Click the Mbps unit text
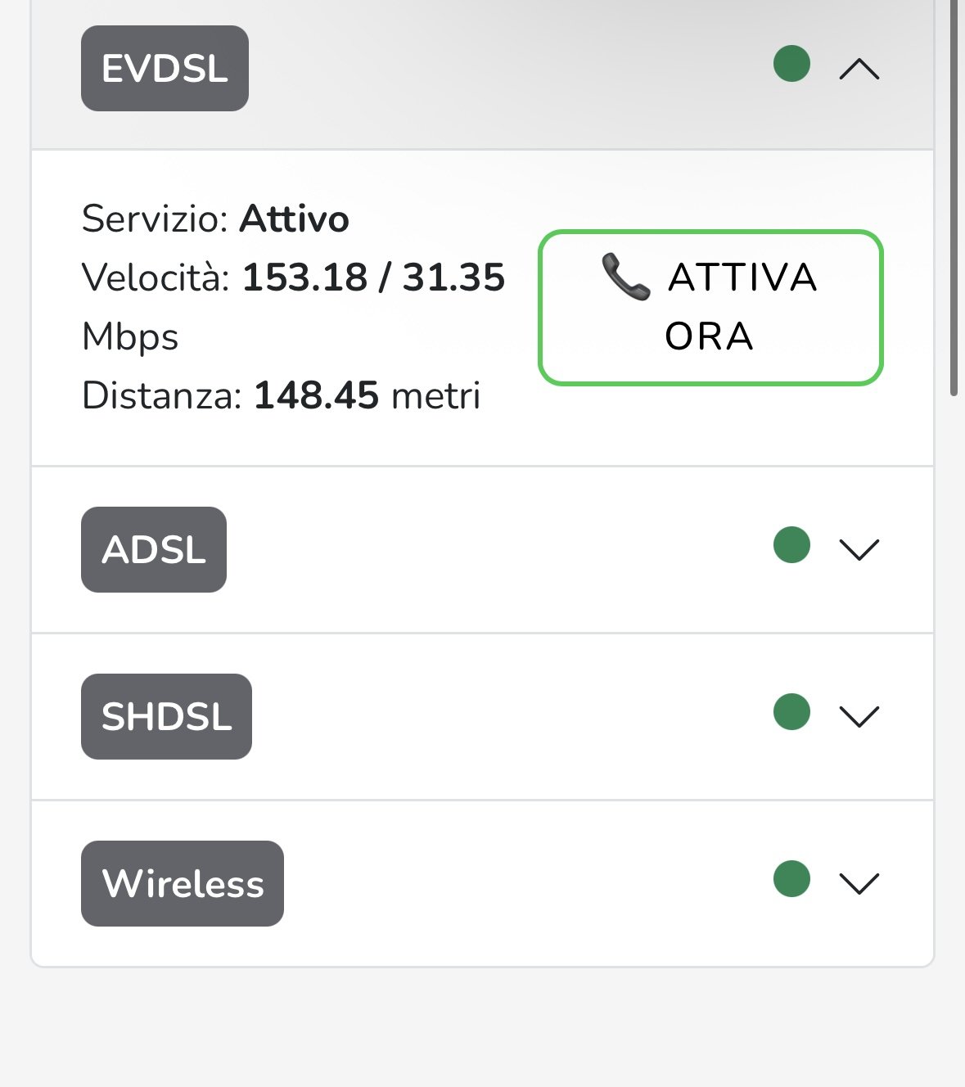Viewport: 965px width, 1087px height. 130,337
